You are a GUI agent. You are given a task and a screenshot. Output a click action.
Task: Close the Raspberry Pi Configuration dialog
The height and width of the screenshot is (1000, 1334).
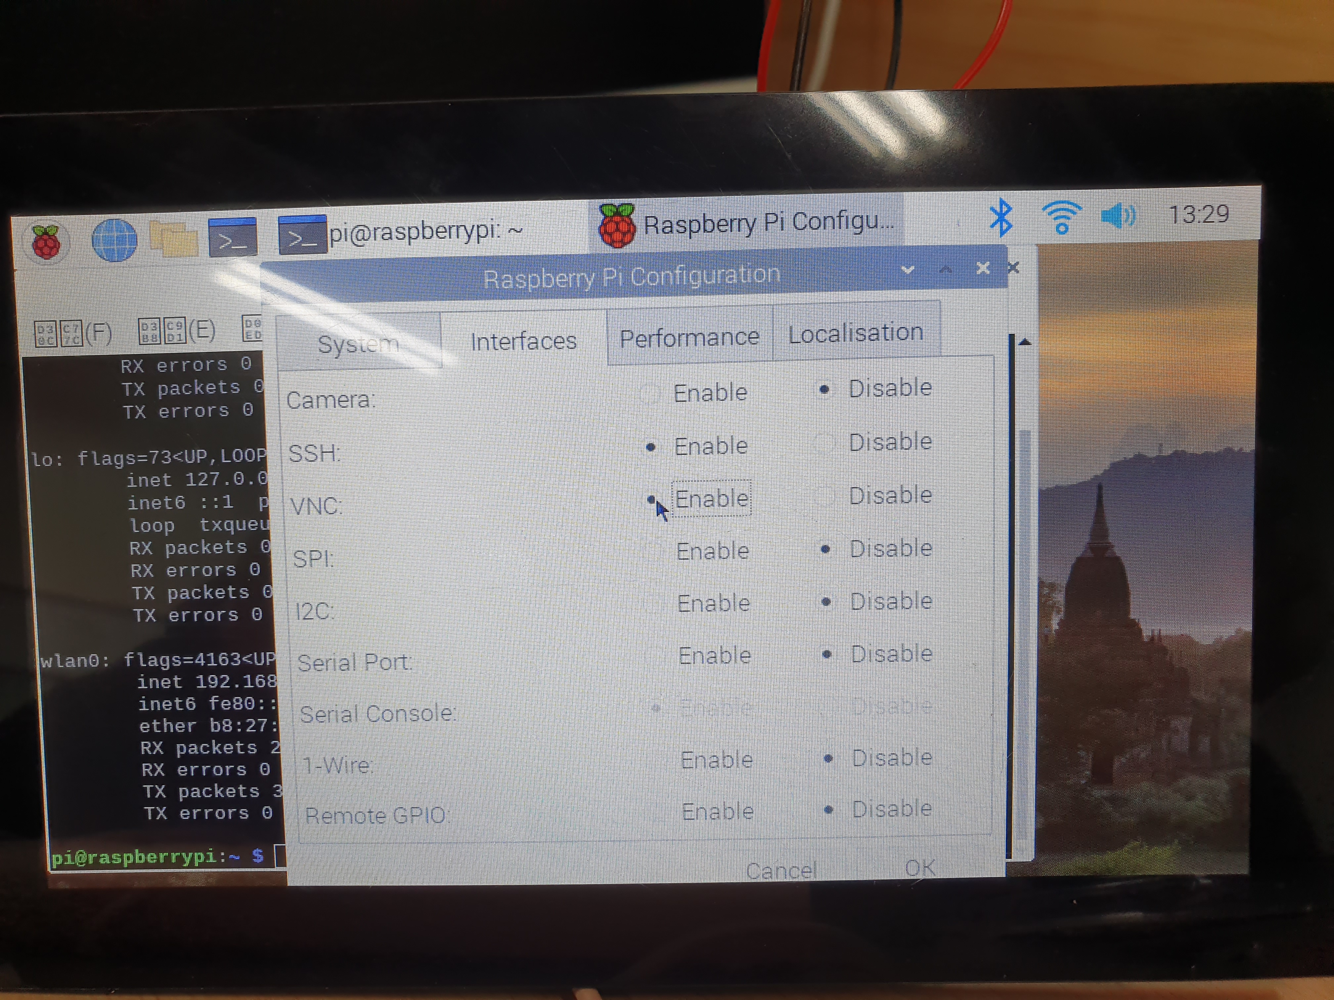tap(983, 268)
